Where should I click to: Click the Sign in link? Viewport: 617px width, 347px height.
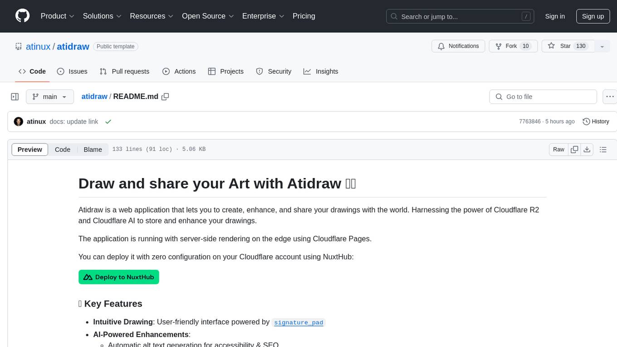pyautogui.click(x=555, y=16)
